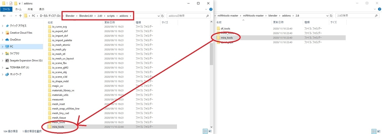Open help icon in 2.8 window

pos(379,9)
